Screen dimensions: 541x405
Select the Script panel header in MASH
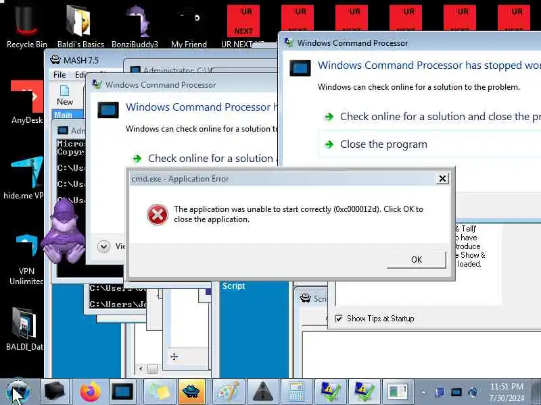point(233,286)
